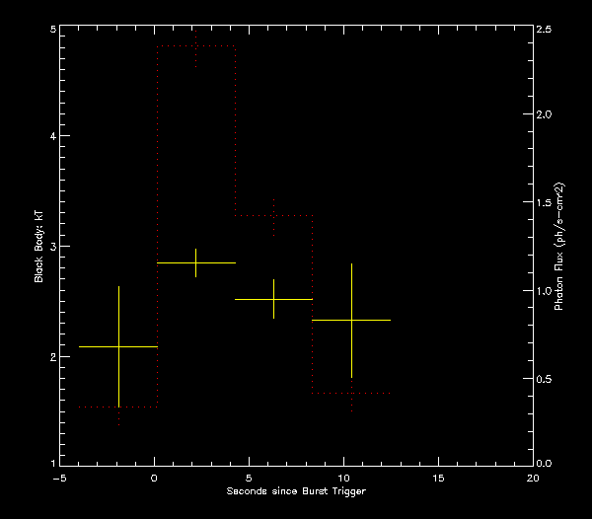Select the leftmost yellow data point with tall error bar
The height and width of the screenshot is (519, 592).
[118, 346]
